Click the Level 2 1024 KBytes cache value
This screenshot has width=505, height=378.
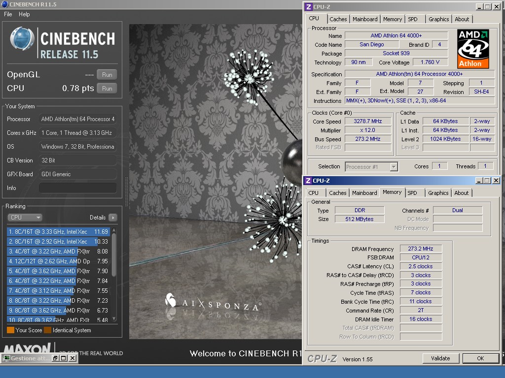point(445,139)
